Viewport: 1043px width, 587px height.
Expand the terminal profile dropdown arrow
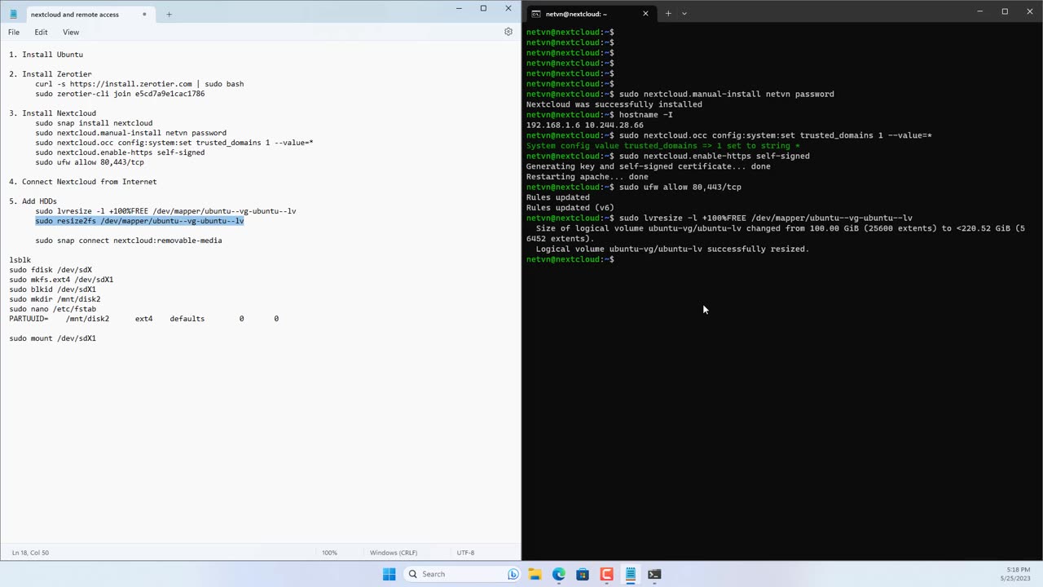[684, 13]
